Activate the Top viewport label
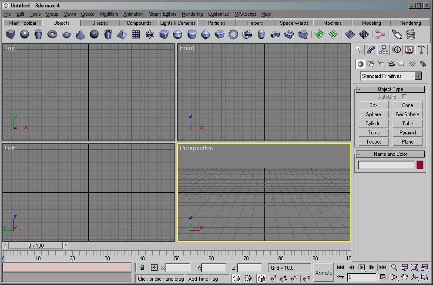Viewport: 433px width, 285px height. 10,48
